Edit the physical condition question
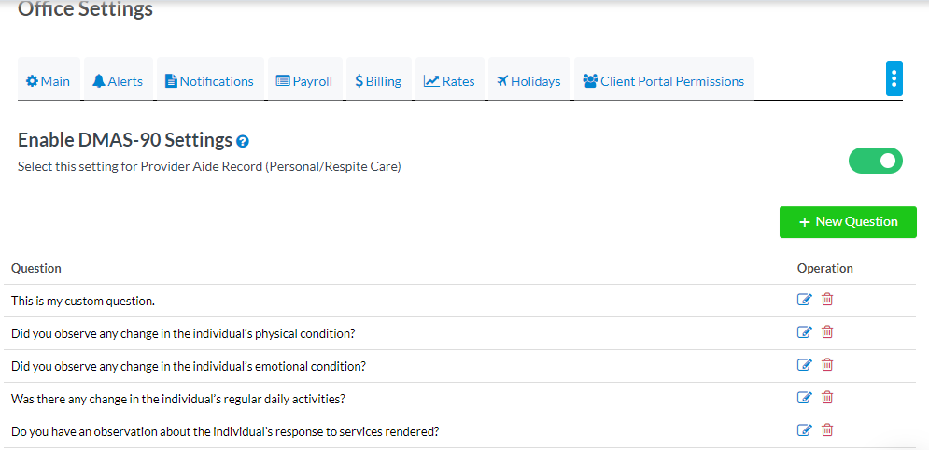929x450 pixels. [x=804, y=332]
